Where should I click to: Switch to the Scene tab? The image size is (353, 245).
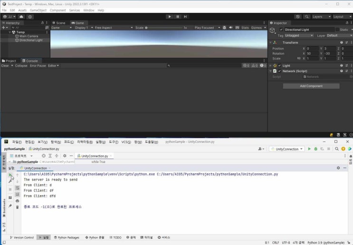(59, 23)
